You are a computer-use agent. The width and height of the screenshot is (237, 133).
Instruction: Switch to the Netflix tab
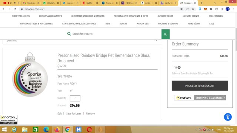point(90,3)
